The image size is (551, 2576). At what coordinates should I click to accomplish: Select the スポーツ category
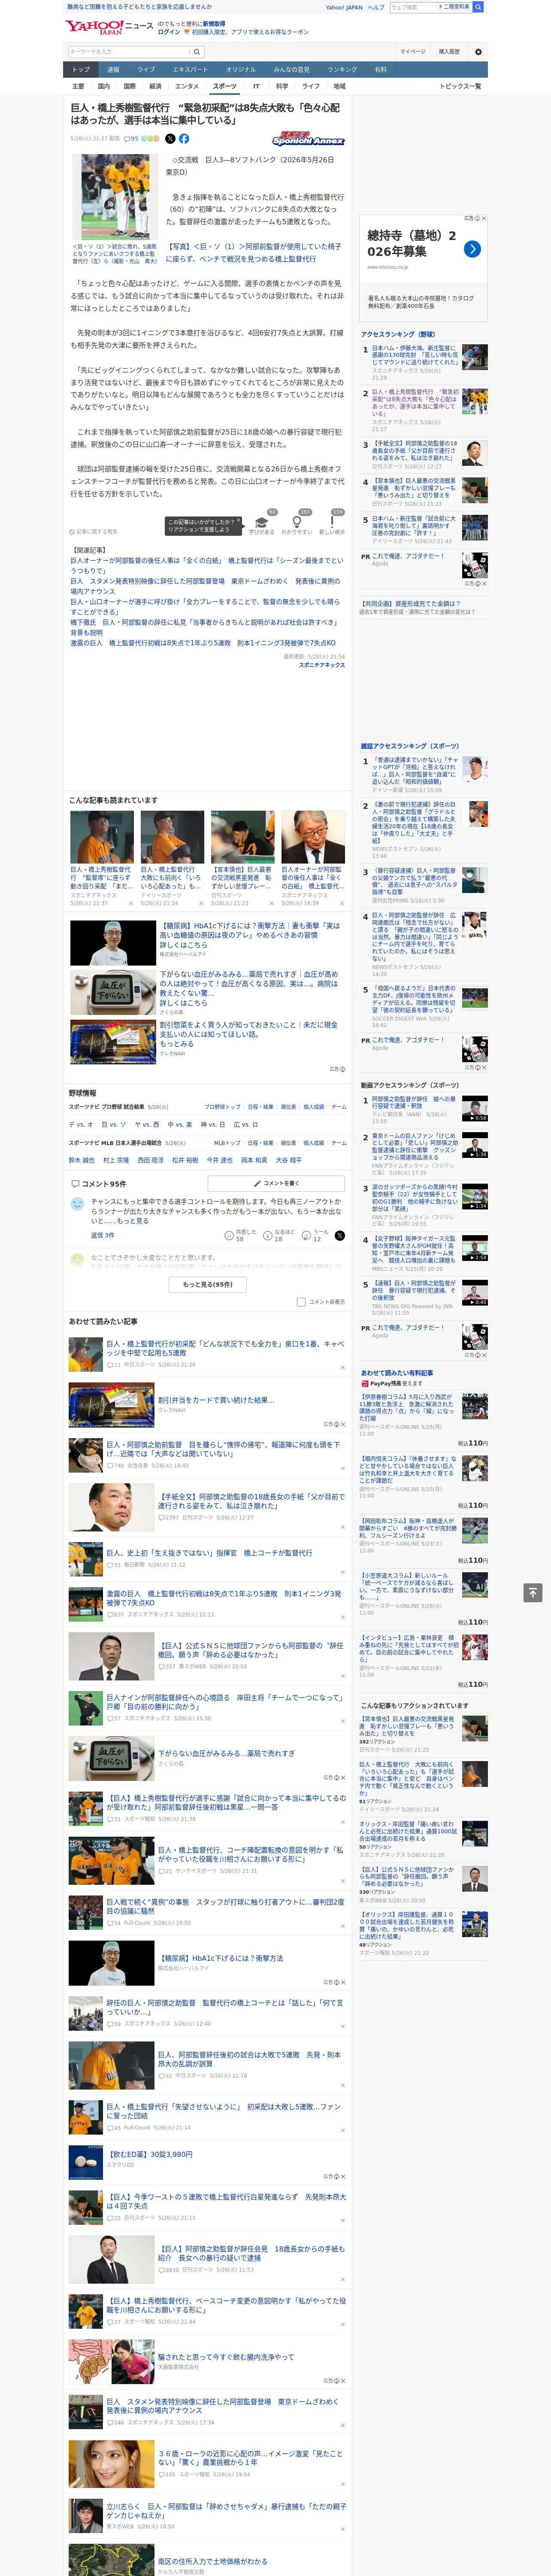point(224,86)
